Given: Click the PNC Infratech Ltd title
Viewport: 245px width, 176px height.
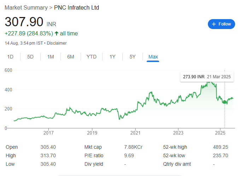Looking at the screenshot, I should point(77,7).
